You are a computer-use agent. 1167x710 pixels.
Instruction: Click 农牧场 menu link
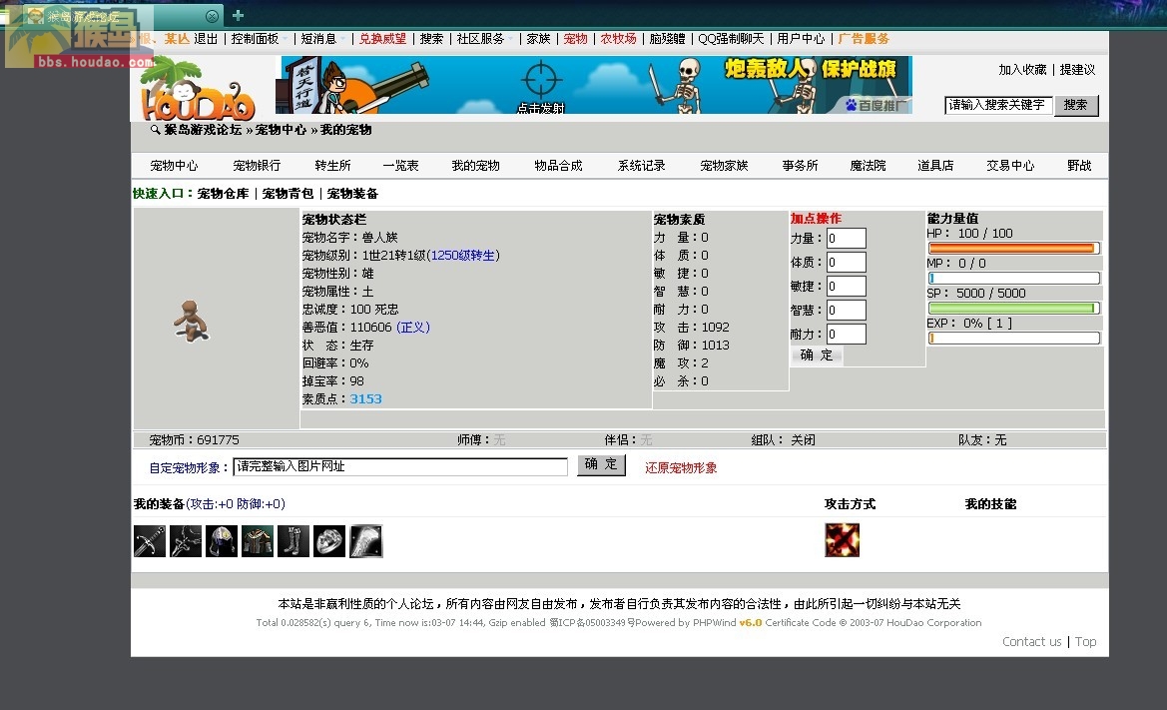(619, 39)
